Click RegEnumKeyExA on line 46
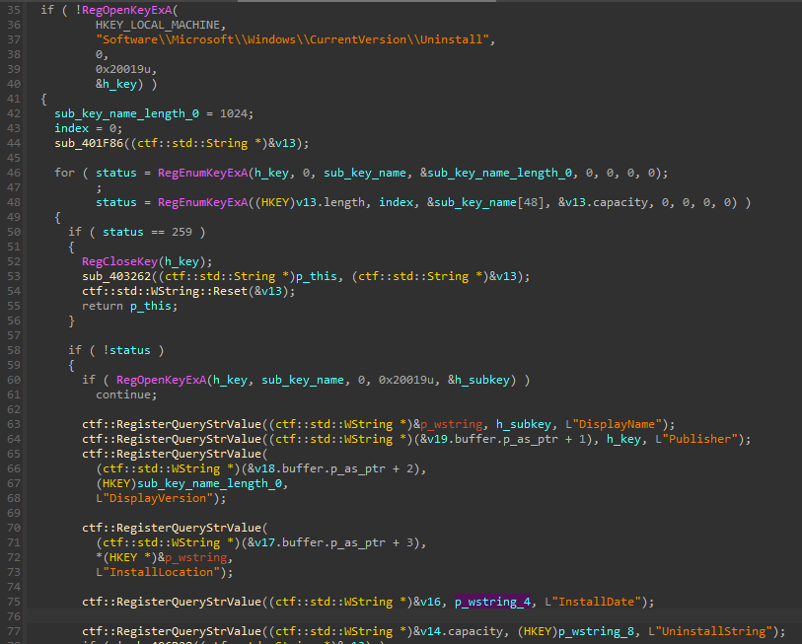 click(x=202, y=173)
